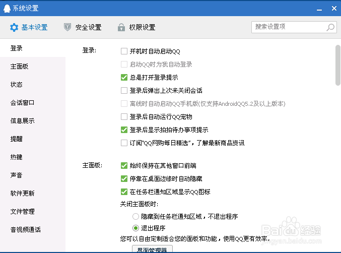The height and width of the screenshot is (253, 341).
Task: Switch to the 安全设置 tab
Action: coord(83,27)
